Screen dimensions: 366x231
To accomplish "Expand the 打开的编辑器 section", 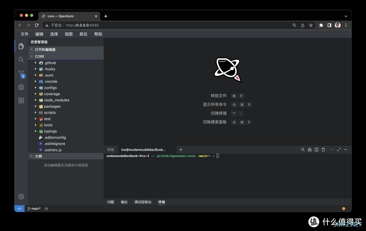I will click(66, 49).
